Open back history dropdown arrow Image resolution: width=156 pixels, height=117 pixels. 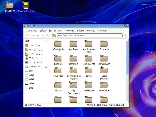pos(38,36)
